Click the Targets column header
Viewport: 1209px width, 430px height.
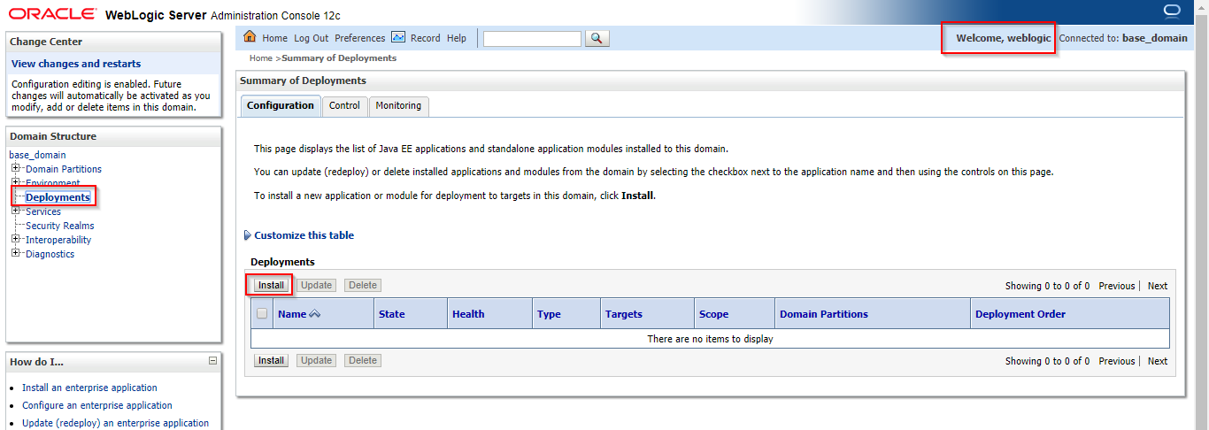624,314
